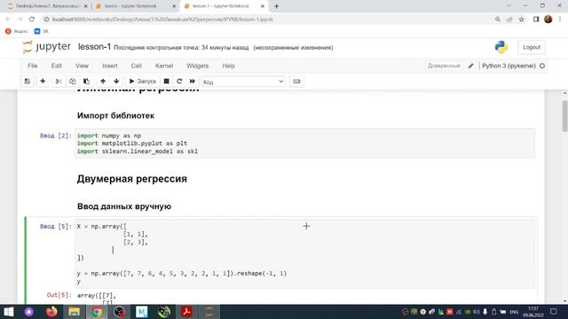
Task: Open the Kernel menu
Action: [x=164, y=66]
